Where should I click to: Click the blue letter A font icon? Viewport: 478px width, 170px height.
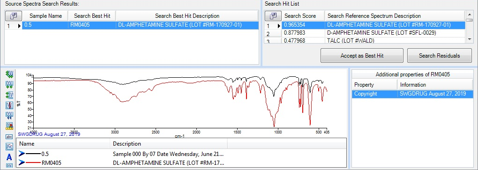(9, 157)
